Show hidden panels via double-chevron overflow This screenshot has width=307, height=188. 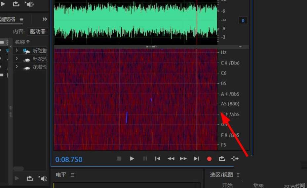[45, 19]
